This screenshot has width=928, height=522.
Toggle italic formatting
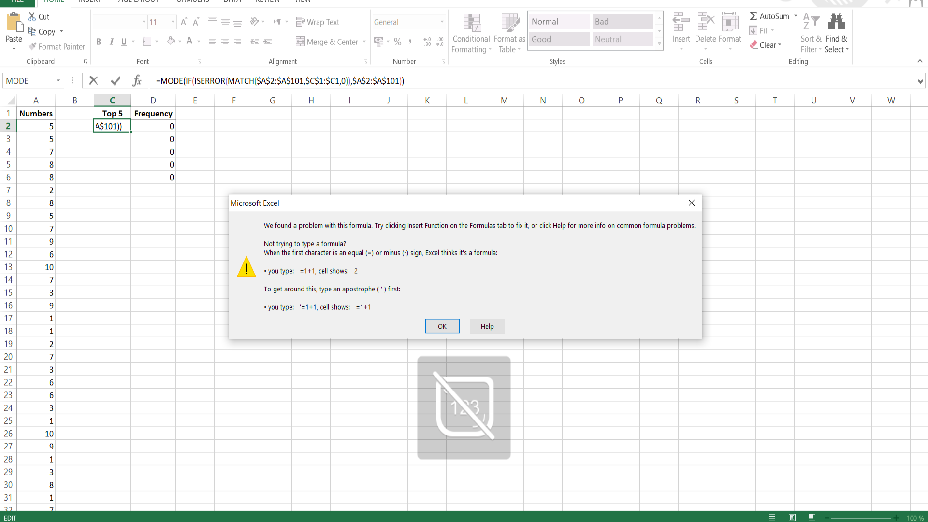(x=111, y=42)
